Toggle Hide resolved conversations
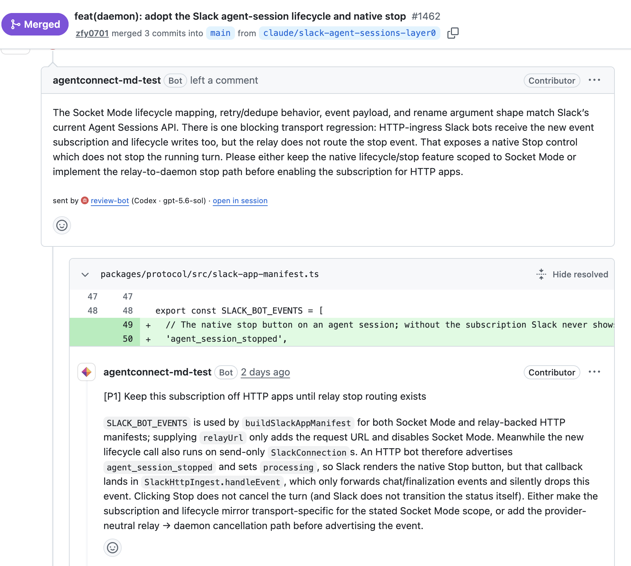The height and width of the screenshot is (566, 631). click(x=572, y=275)
